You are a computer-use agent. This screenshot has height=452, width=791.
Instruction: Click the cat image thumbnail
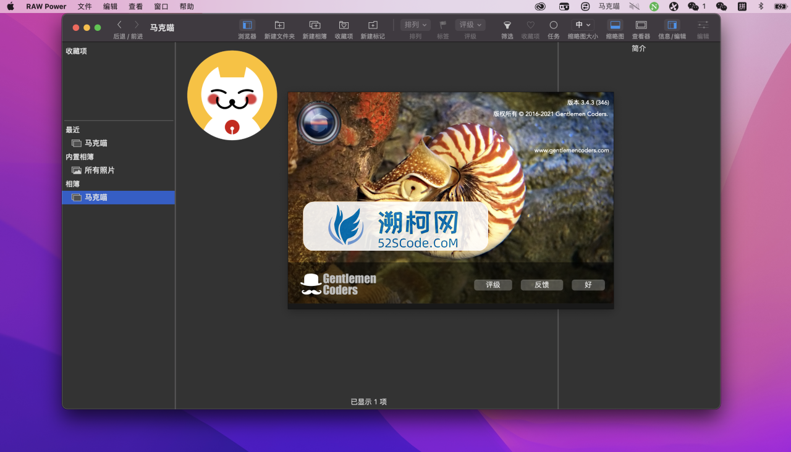click(x=232, y=95)
